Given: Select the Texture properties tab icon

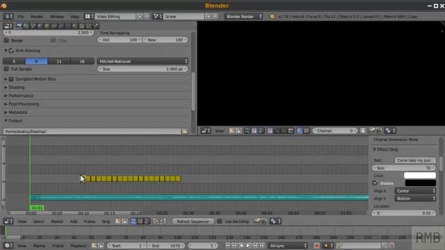Looking at the screenshot, I should click(x=82, y=26).
